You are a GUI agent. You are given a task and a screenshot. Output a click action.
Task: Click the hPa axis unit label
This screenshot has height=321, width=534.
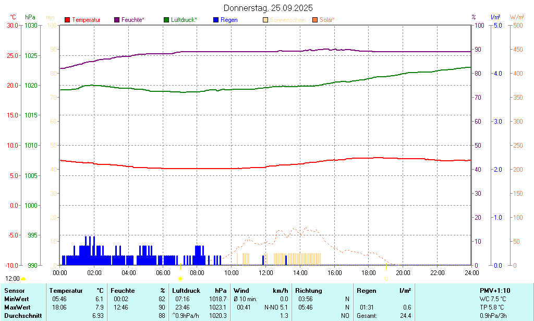[30, 17]
